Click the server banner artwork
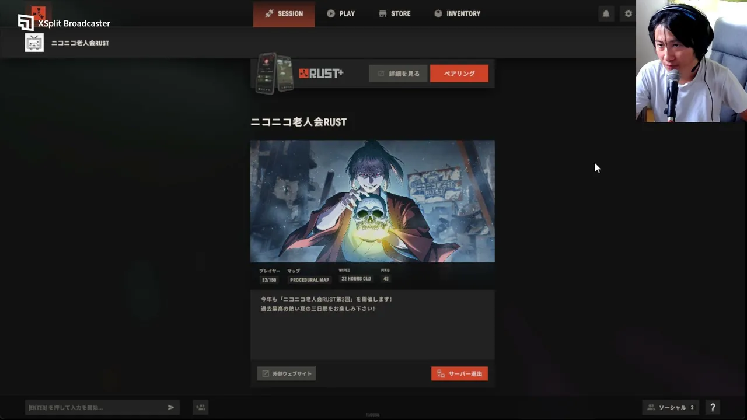This screenshot has height=420, width=747. [372, 201]
